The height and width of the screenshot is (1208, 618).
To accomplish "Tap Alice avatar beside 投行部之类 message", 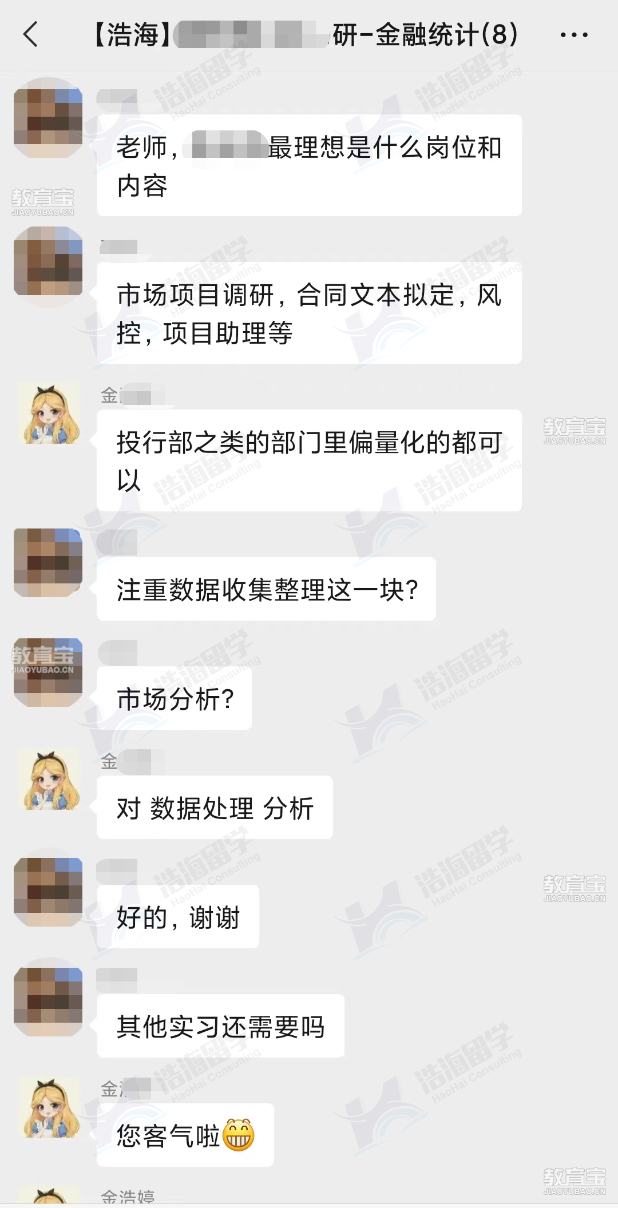I will 49,414.
